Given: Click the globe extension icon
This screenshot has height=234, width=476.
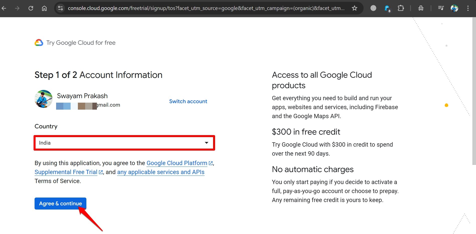Looking at the screenshot, I should click(373, 8).
